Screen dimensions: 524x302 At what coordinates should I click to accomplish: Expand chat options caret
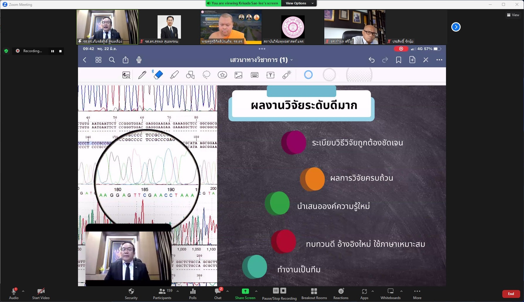[x=228, y=291]
